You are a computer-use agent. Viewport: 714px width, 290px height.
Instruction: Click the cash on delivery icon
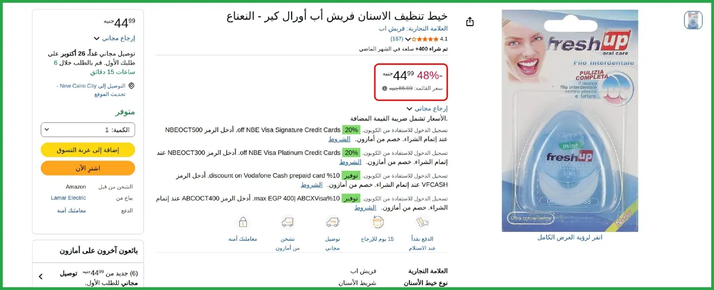[422, 222]
